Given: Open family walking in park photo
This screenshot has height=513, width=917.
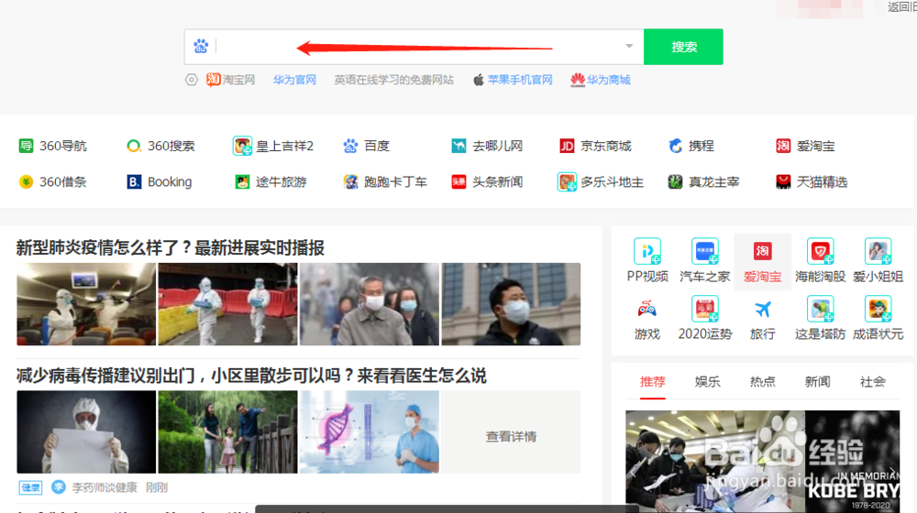Looking at the screenshot, I should pos(227,431).
